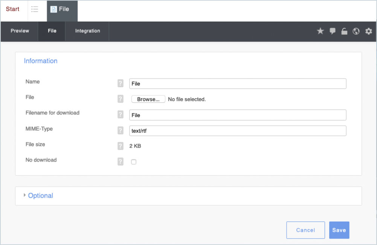The height and width of the screenshot is (245, 377).
Task: Click help icon next to Name
Action: [x=121, y=83]
